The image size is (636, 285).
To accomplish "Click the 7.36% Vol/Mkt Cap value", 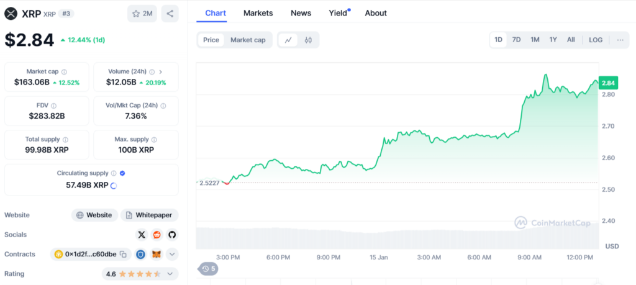I will [136, 116].
